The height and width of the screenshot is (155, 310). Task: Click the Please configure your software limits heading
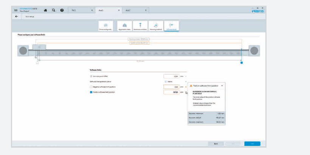click(31, 35)
